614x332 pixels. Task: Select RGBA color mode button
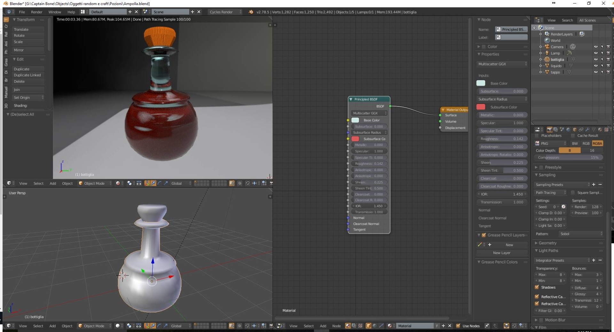pyautogui.click(x=597, y=143)
